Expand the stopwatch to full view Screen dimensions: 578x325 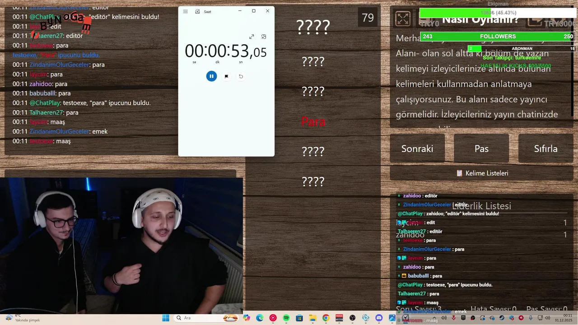pyautogui.click(x=252, y=37)
